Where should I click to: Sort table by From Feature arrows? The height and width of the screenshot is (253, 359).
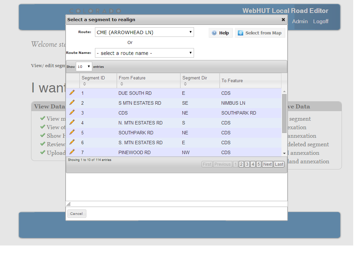pos(122,84)
